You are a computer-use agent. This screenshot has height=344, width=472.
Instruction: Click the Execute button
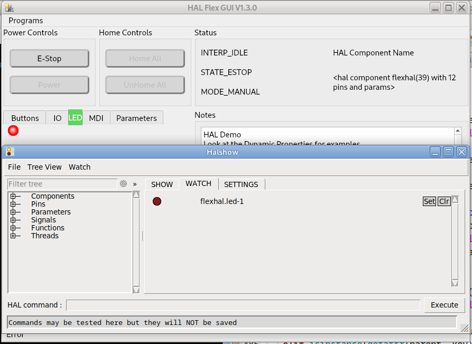(x=444, y=305)
